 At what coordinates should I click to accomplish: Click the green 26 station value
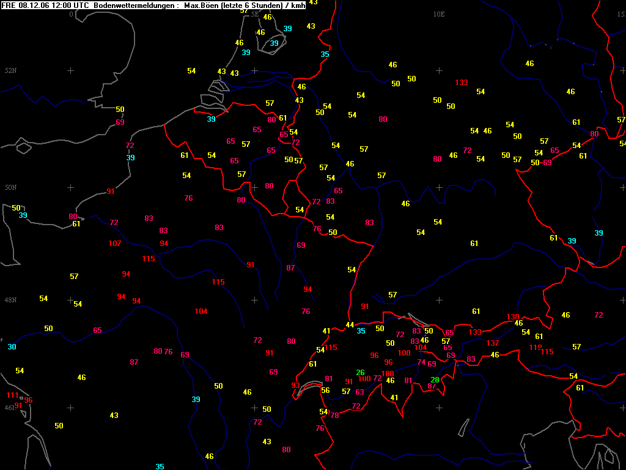coord(361,373)
